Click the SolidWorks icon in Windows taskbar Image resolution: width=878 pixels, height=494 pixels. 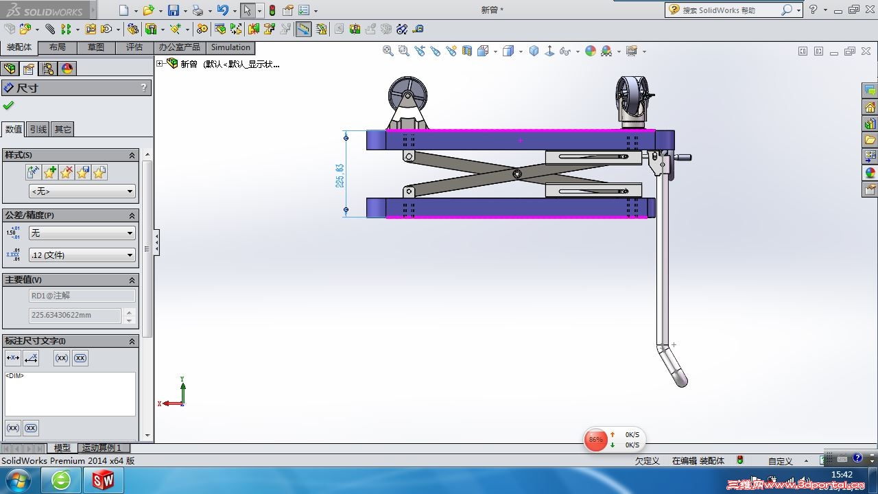103,480
